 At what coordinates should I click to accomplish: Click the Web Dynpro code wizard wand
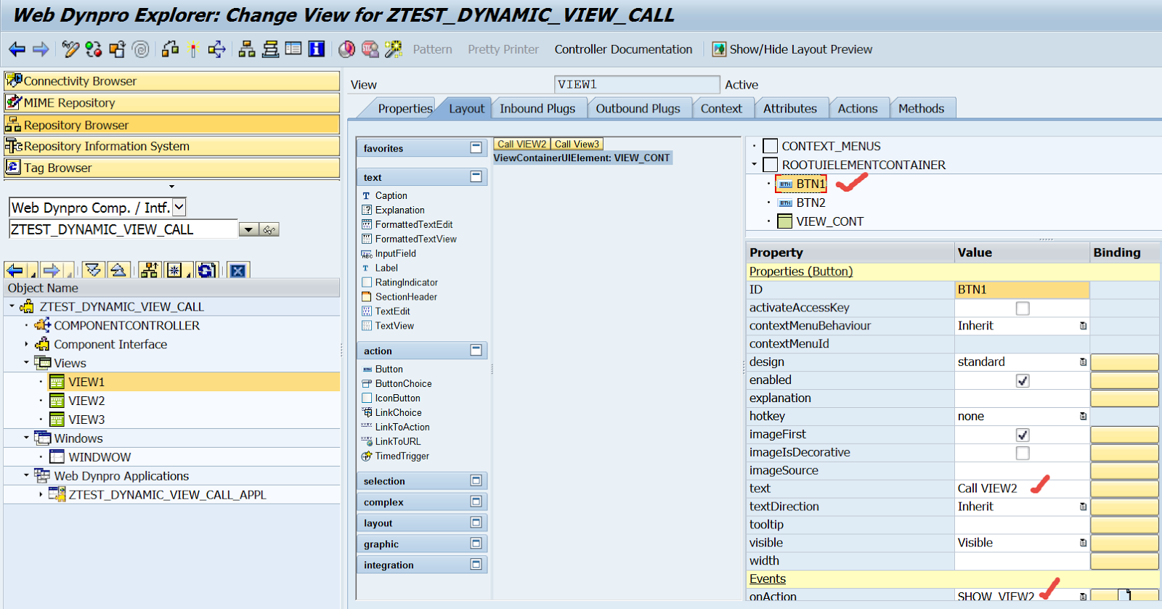tap(393, 49)
